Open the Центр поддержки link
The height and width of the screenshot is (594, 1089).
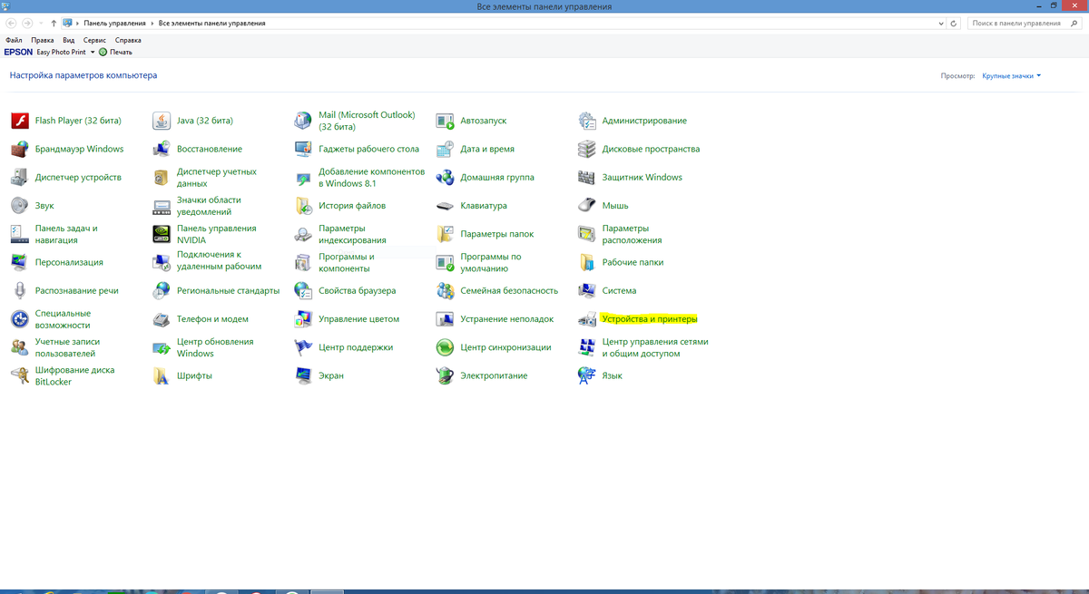coord(356,347)
